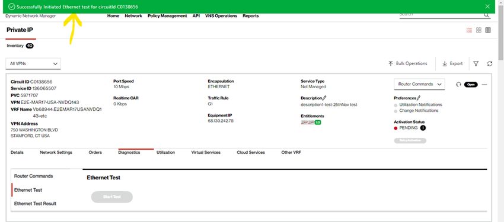Show PENDING activation status info icon
Screen dimensions: 504x222
[423, 128]
